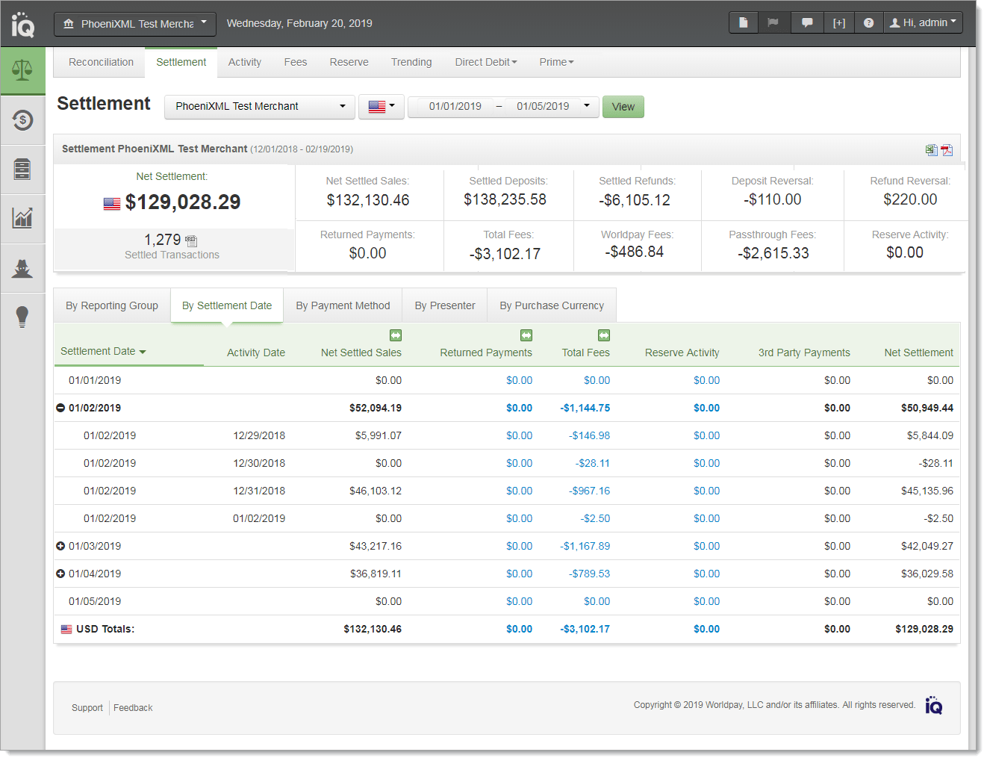Export settlement report to Excel
Viewport: 987px width, 761px height.
932,150
